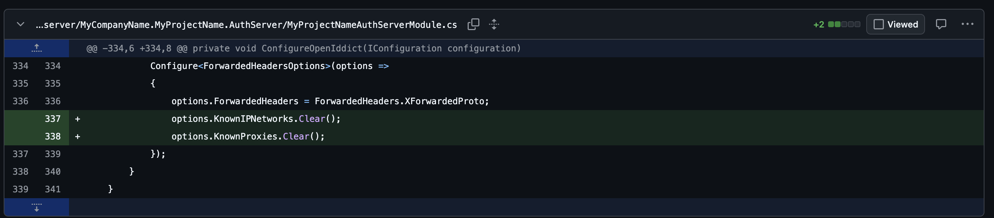Mark the file as Viewed
Viewport: 994px width, 218px height.
[895, 24]
